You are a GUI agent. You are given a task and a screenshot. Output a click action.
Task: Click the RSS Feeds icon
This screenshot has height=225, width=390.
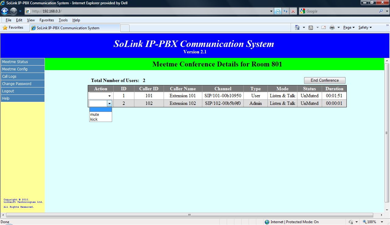311,27
